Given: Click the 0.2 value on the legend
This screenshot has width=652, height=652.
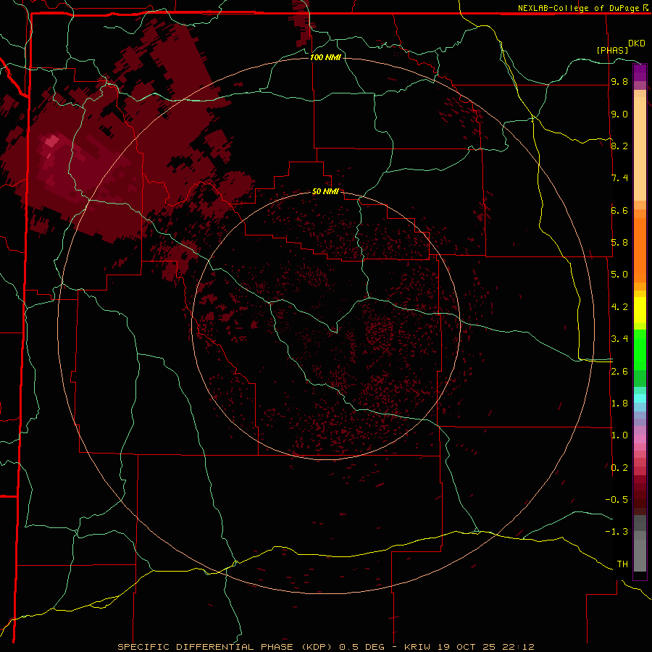Looking at the screenshot, I should [x=619, y=468].
